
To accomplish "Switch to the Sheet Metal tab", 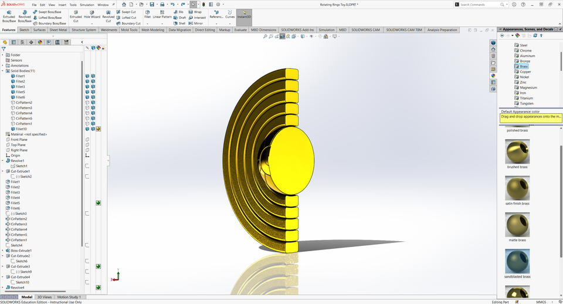I will pos(57,29).
